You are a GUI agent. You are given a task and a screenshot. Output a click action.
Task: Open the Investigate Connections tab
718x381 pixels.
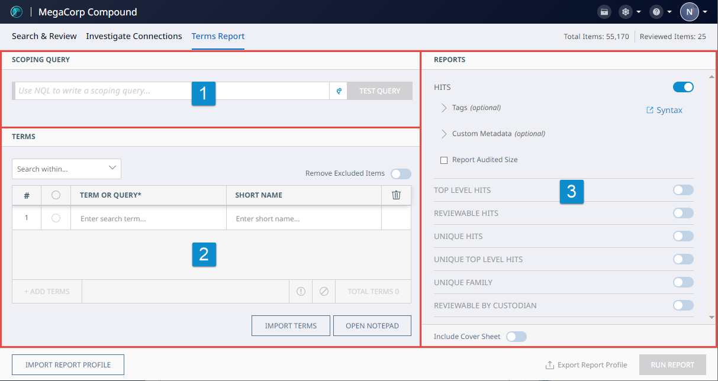(134, 36)
